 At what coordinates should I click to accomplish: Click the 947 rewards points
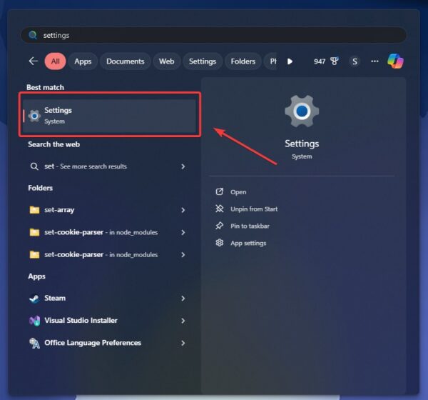tap(320, 61)
